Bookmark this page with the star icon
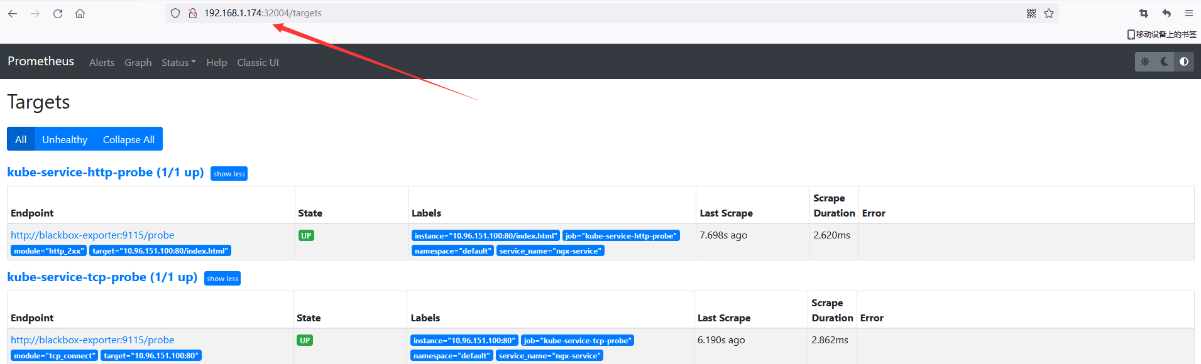 coord(1049,13)
